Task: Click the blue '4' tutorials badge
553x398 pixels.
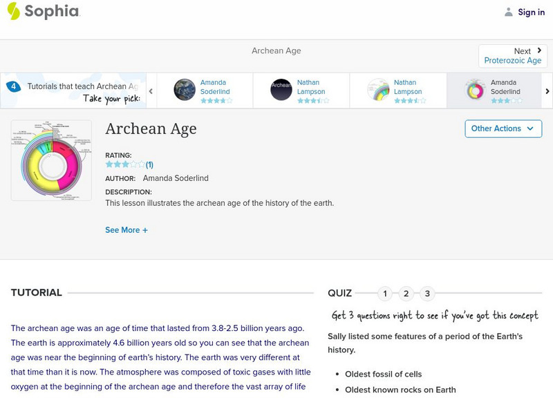Action: click(x=14, y=85)
